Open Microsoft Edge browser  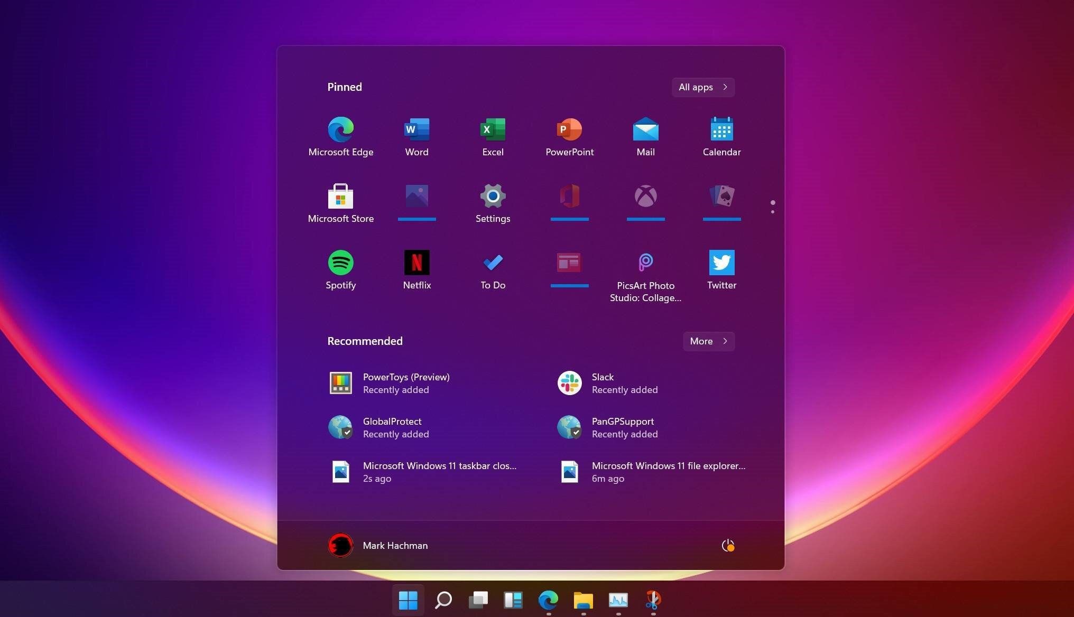(340, 129)
